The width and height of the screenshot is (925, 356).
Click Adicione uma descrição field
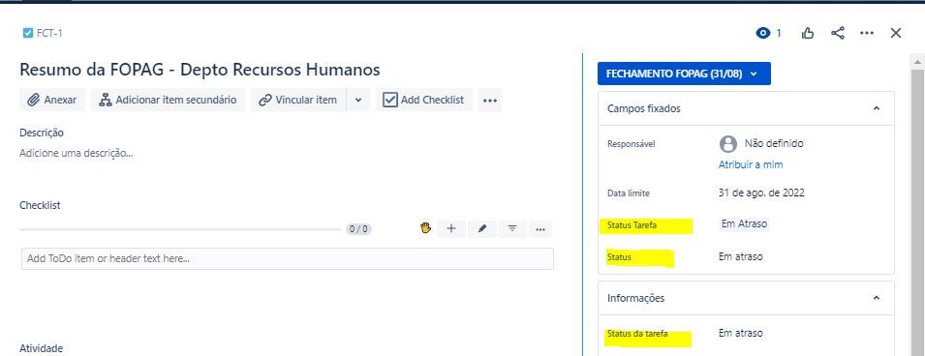[x=77, y=153]
